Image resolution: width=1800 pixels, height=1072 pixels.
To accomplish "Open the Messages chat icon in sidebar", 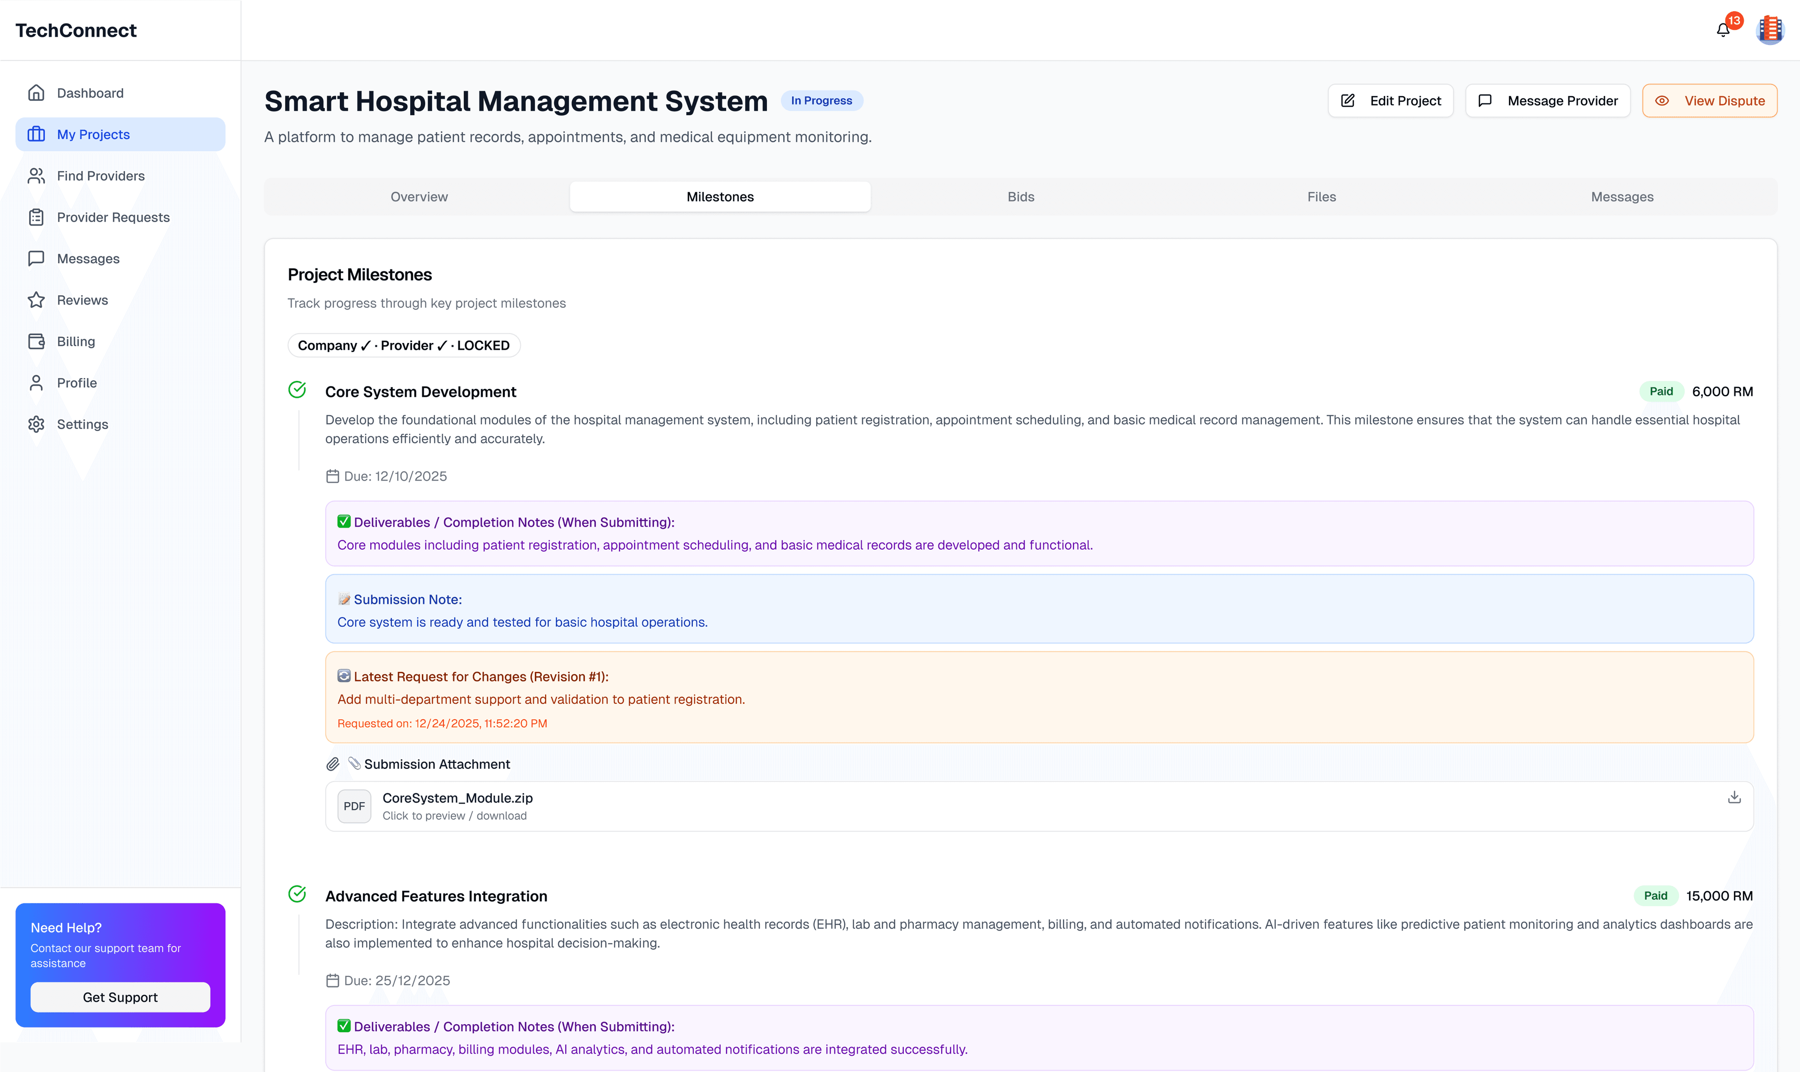I will [37, 258].
